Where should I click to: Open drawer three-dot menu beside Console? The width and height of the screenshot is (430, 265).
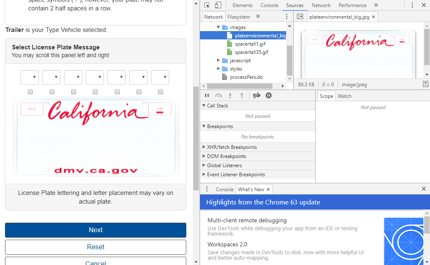point(207,189)
